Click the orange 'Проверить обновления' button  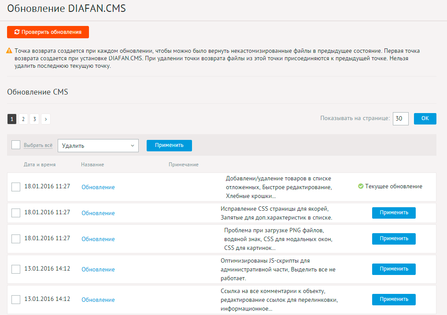(48, 32)
